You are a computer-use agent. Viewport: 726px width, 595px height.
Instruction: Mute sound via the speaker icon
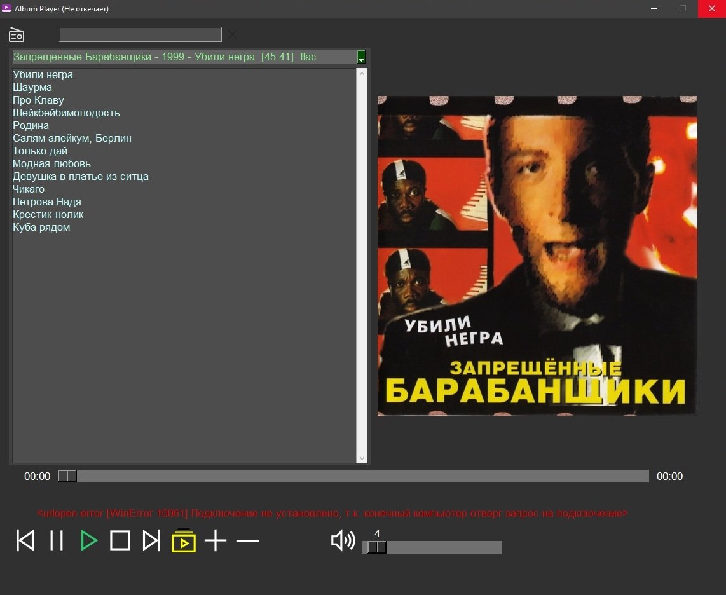[343, 540]
